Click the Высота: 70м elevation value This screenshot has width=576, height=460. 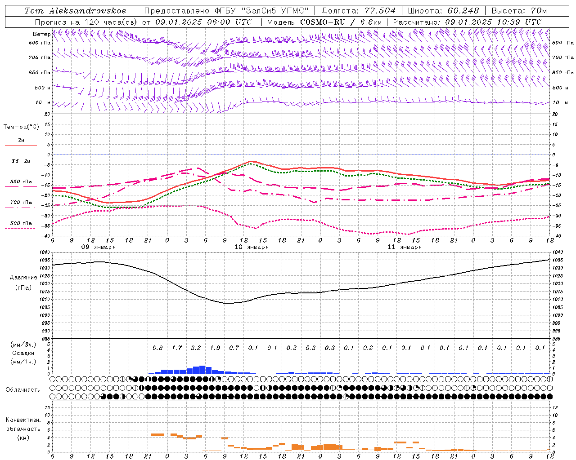[519, 11]
